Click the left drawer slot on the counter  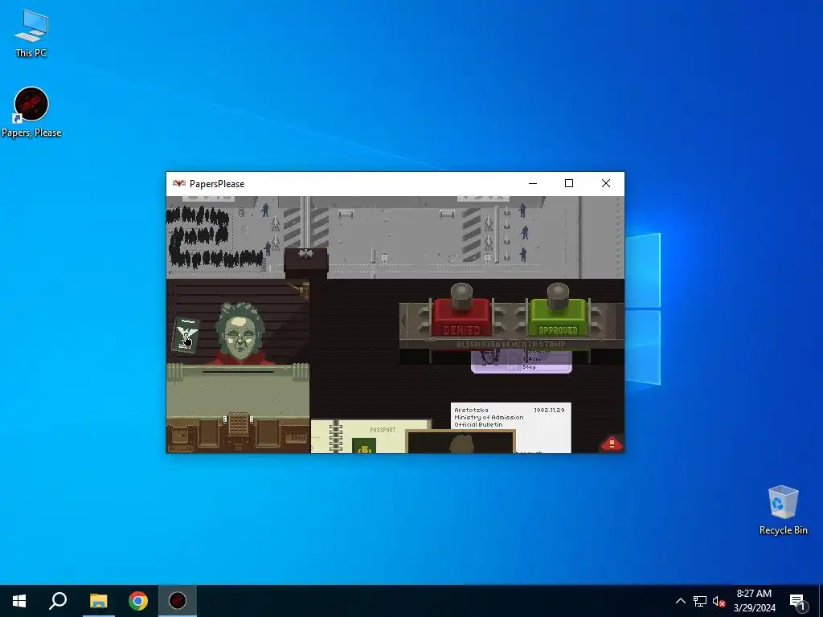tap(208, 433)
